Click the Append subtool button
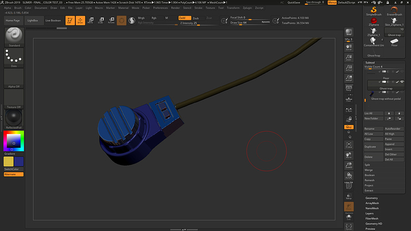The image size is (411, 231). pos(394,144)
